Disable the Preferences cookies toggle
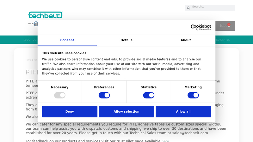Viewport: 253px width, 142px height. pos(104,95)
